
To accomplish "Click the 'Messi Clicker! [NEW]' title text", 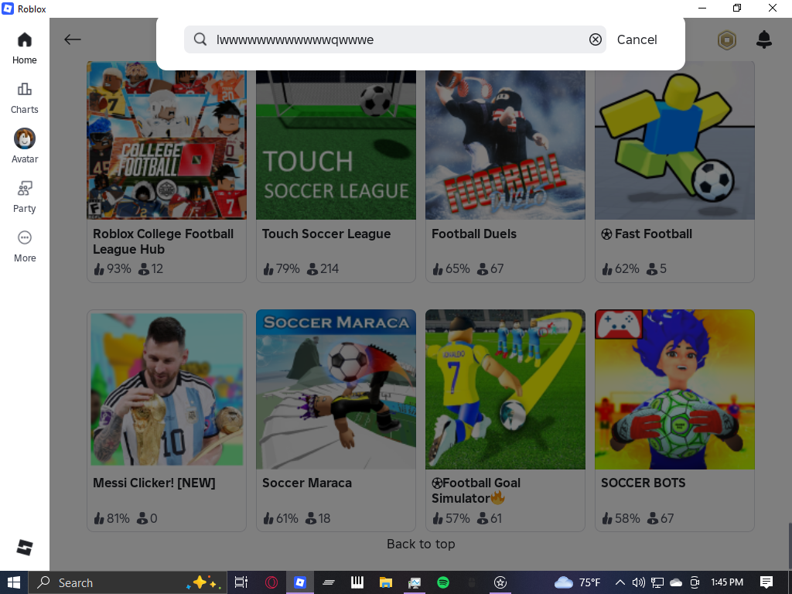I will click(x=154, y=483).
